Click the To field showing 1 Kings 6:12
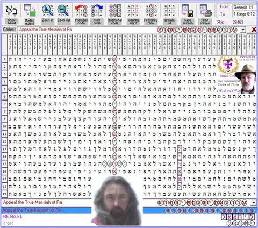The image size is (258, 228). (x=245, y=14)
